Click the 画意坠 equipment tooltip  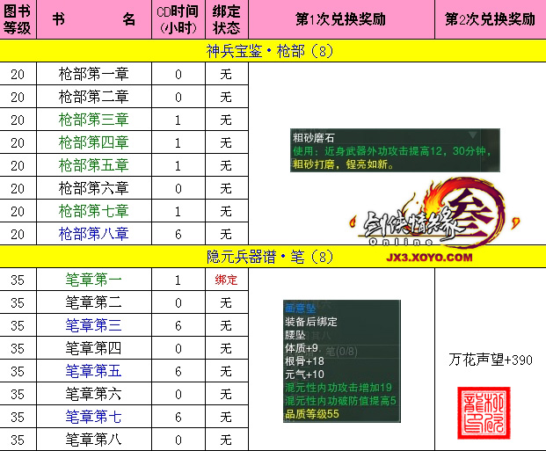coord(341,362)
